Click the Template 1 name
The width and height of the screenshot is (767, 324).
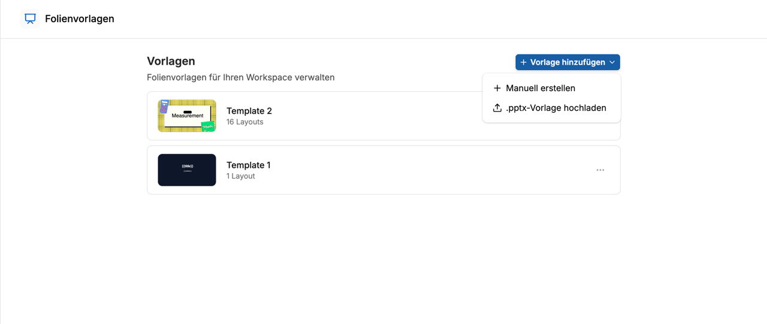point(249,165)
